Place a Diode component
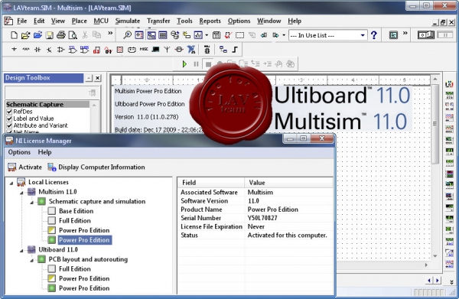The width and height of the screenshot is (459, 299). [x=37, y=50]
